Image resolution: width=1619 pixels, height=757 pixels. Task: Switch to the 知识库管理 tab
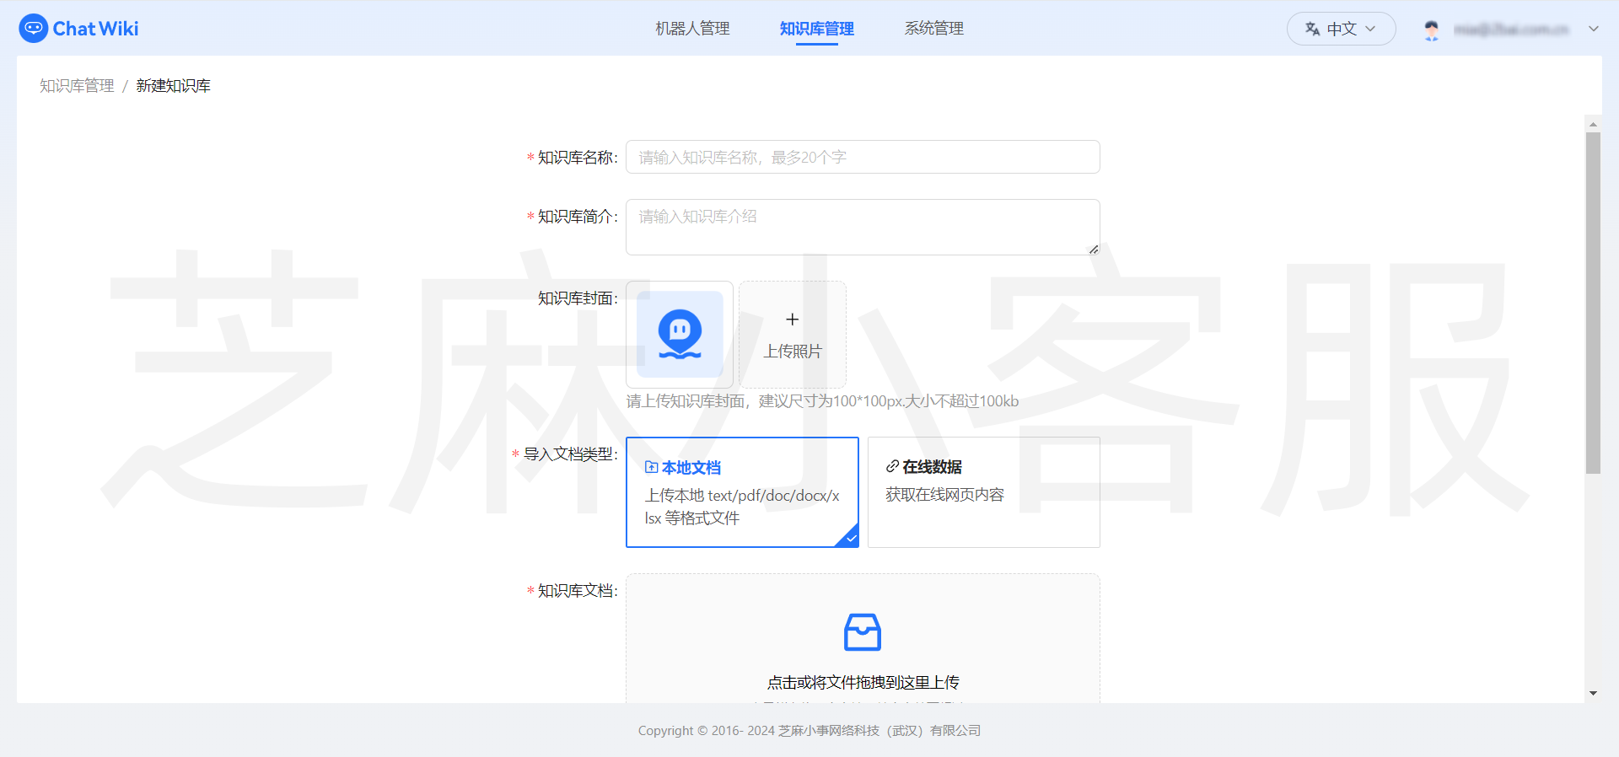click(x=816, y=29)
